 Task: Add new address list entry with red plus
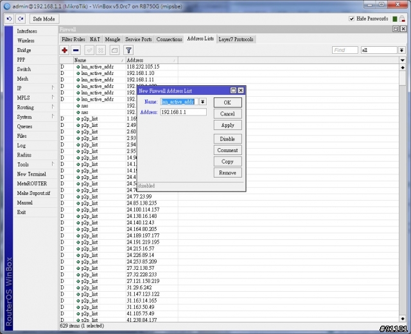point(64,50)
